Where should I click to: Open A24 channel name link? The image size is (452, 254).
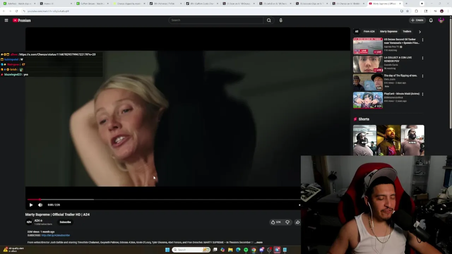click(37, 220)
